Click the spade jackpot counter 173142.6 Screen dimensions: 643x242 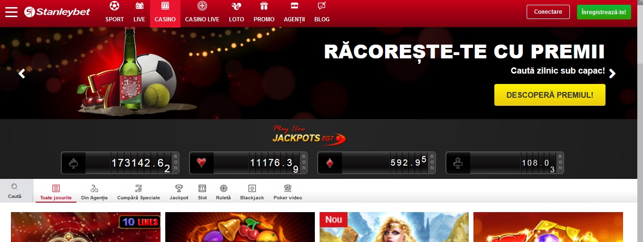pos(121,163)
